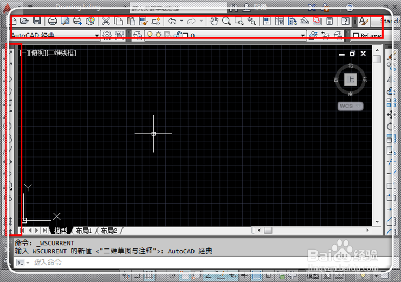Viewport: 401px width, 282px height.
Task: Open the Text Style icon
Action: [363, 21]
